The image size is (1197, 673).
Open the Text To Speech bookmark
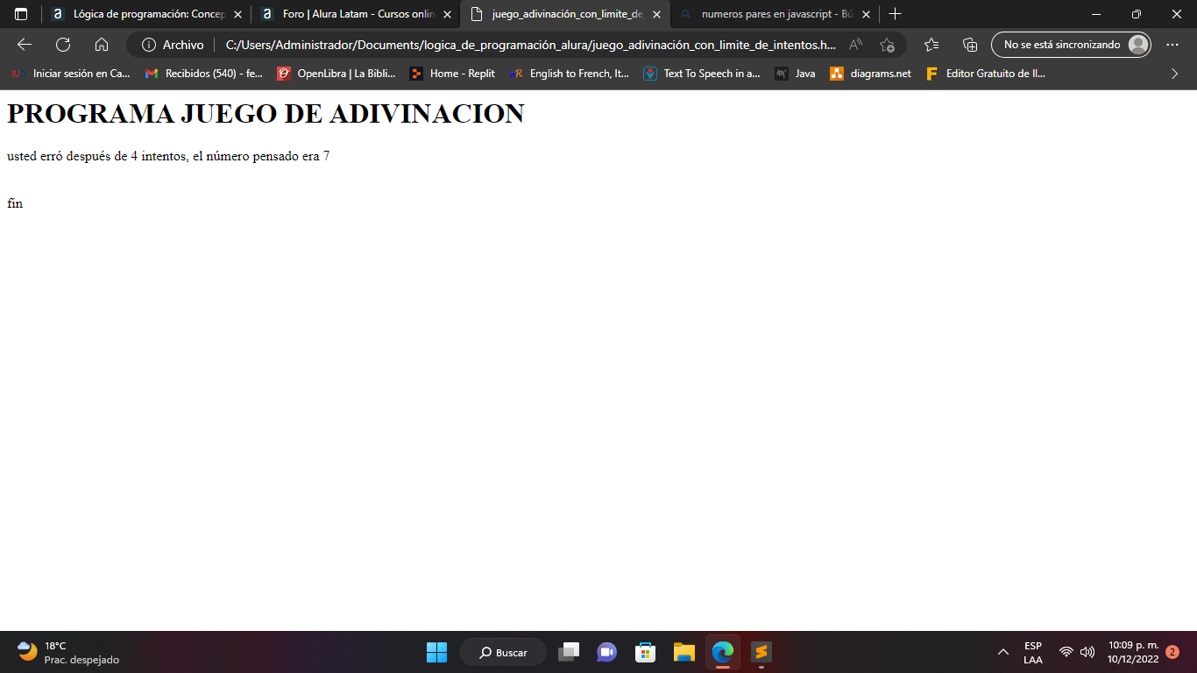702,74
